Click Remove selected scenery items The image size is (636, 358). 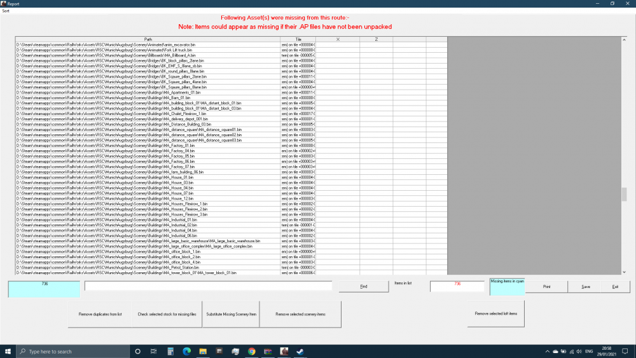pos(300,314)
